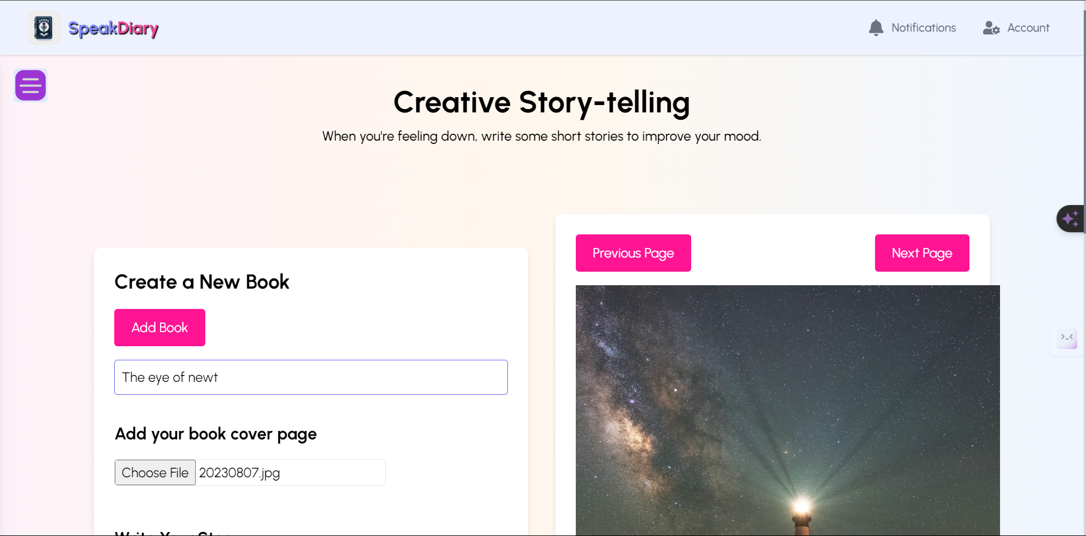
Task: Click the Choose File button
Action: pyautogui.click(x=155, y=473)
